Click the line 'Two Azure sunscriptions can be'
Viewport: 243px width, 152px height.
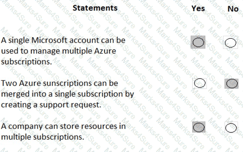point(60,83)
